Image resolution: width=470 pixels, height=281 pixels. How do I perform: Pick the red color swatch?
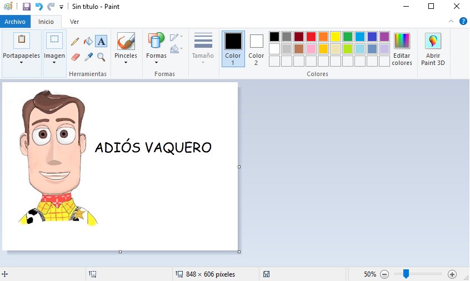pos(311,37)
